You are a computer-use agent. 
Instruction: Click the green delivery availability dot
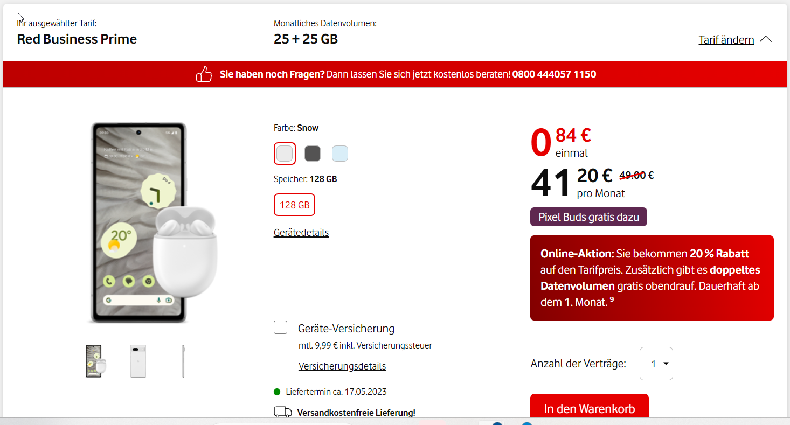(x=277, y=392)
